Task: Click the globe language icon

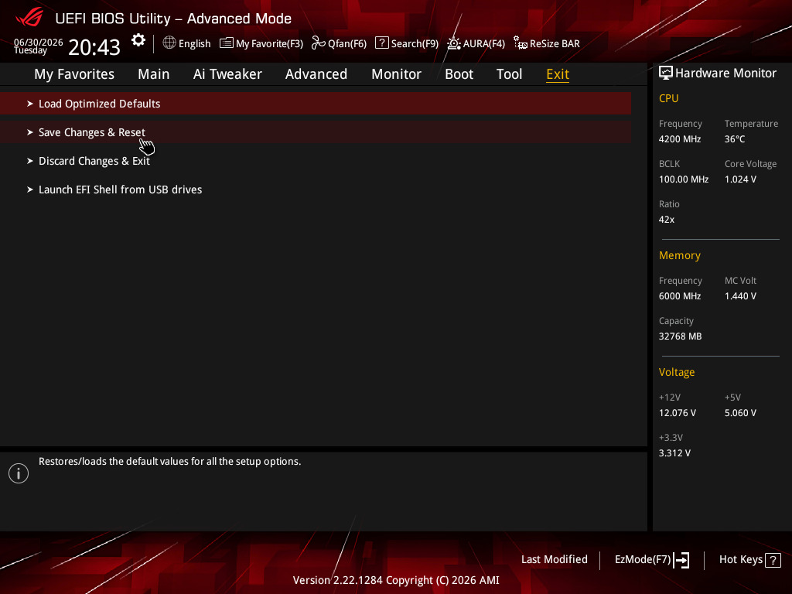Action: (x=169, y=43)
